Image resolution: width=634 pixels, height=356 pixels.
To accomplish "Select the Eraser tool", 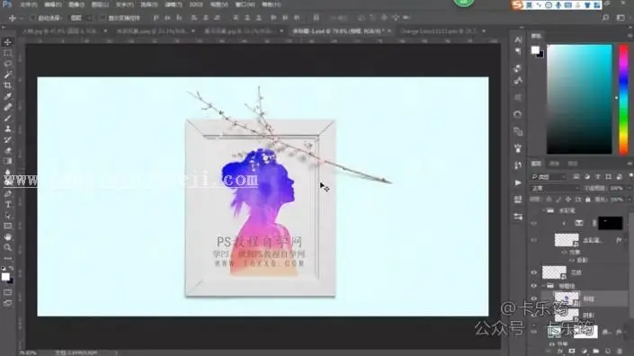I will pyautogui.click(x=8, y=150).
